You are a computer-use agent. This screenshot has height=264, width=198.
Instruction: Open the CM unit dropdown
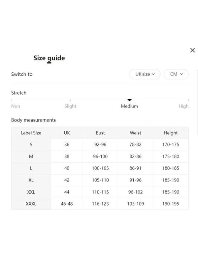click(x=176, y=74)
